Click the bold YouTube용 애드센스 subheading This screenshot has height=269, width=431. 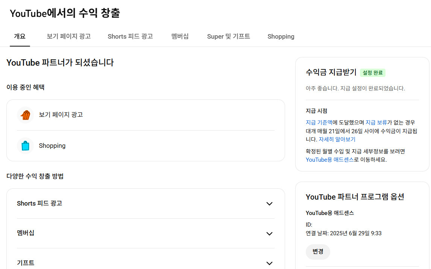[x=330, y=213]
